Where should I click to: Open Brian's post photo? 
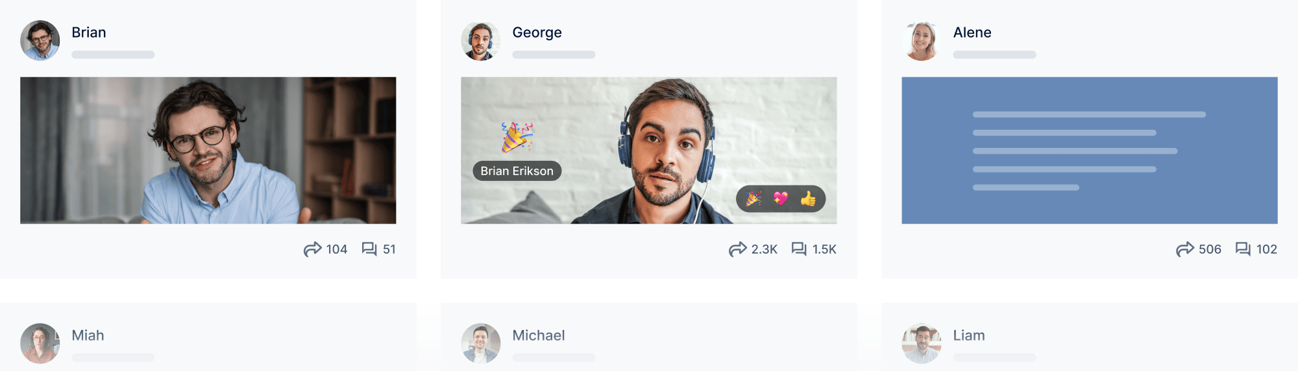tap(208, 150)
